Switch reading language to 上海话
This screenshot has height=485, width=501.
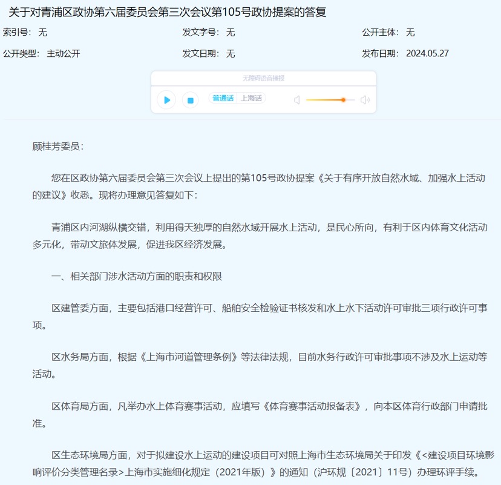pos(251,98)
